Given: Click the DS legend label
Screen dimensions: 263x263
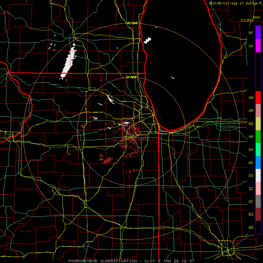Looking at the screenshot, I should pyautogui.click(x=251, y=176).
